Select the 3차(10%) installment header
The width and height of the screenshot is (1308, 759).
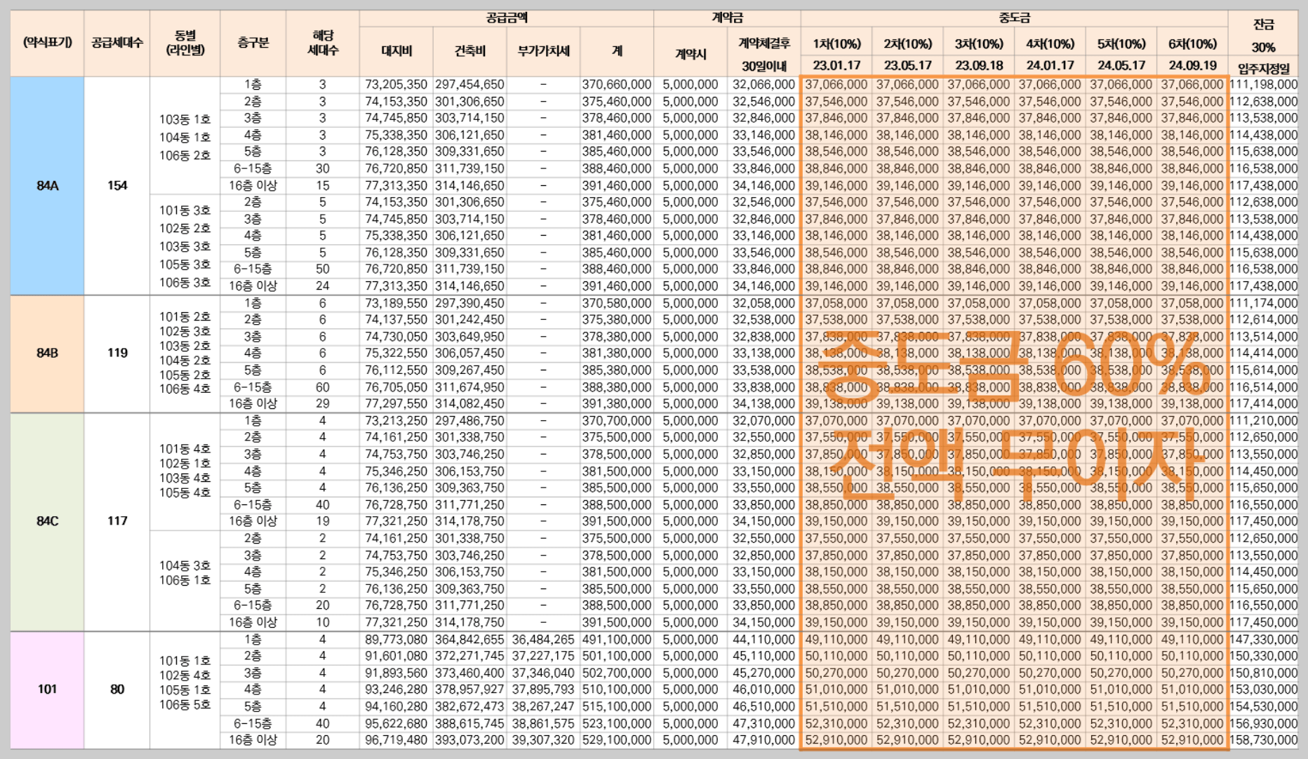click(x=979, y=43)
